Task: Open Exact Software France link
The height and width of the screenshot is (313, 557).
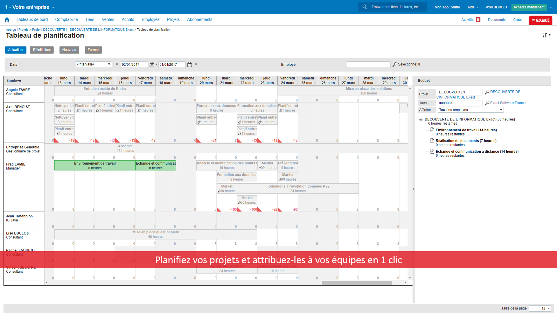Action: (x=508, y=103)
